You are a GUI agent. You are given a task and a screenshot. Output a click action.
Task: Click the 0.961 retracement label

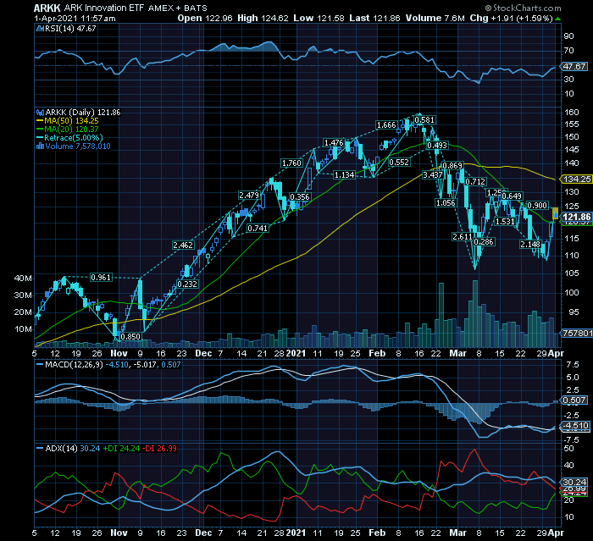click(101, 278)
